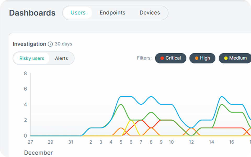Viewport: 251px width, 157px height.
Task: Click the red line peak above day 7
Action: pos(141,120)
